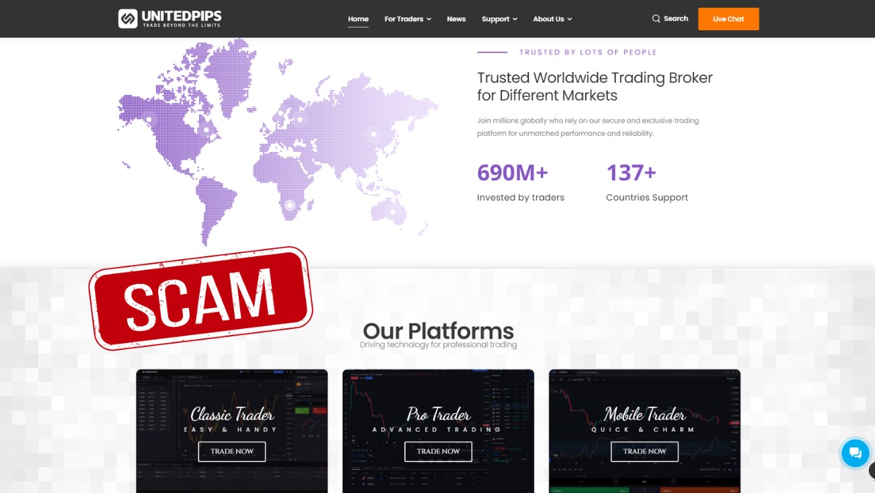
Task: Click the '690M+' invested figure
Action: (512, 173)
